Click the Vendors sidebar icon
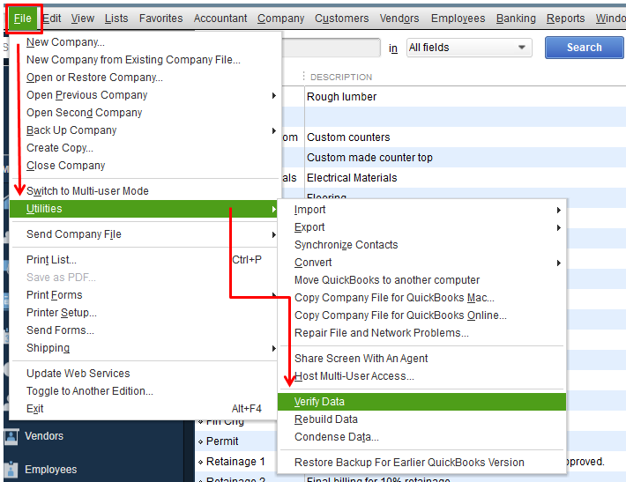Image resolution: width=626 pixels, height=482 pixels. coord(11,436)
